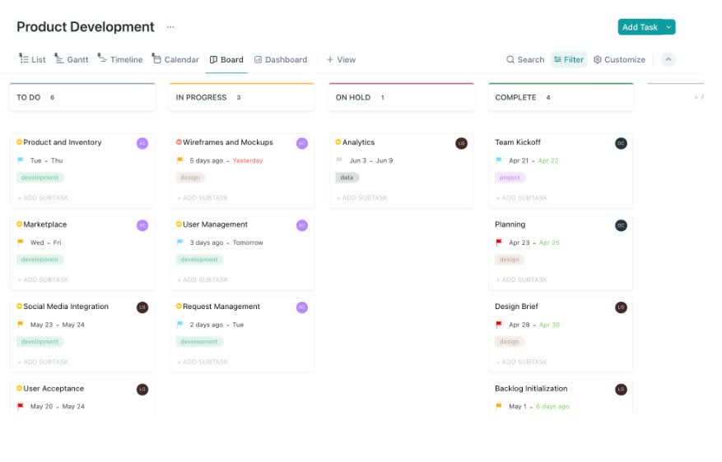Click the IN PROGRESS column header

tap(242, 98)
